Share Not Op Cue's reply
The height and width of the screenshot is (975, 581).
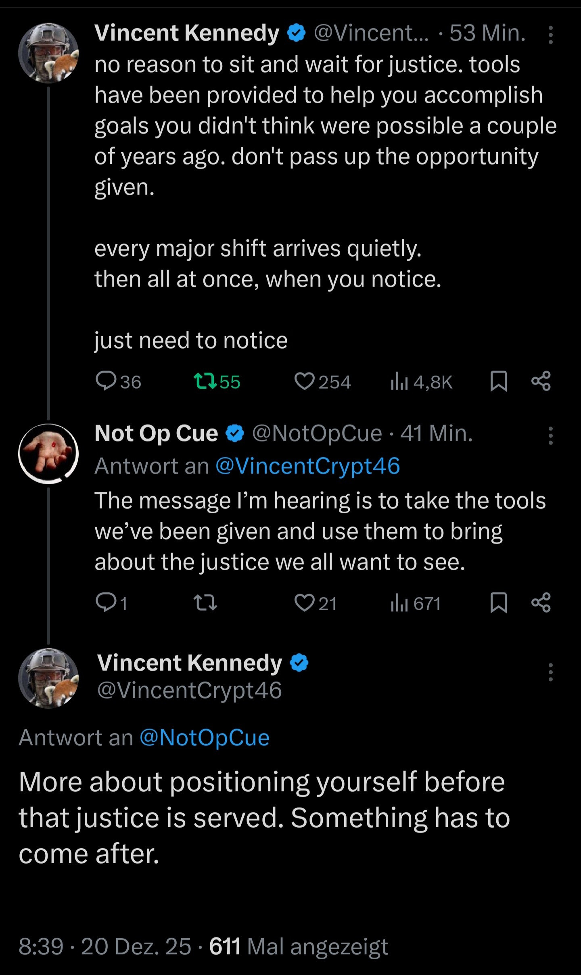541,603
